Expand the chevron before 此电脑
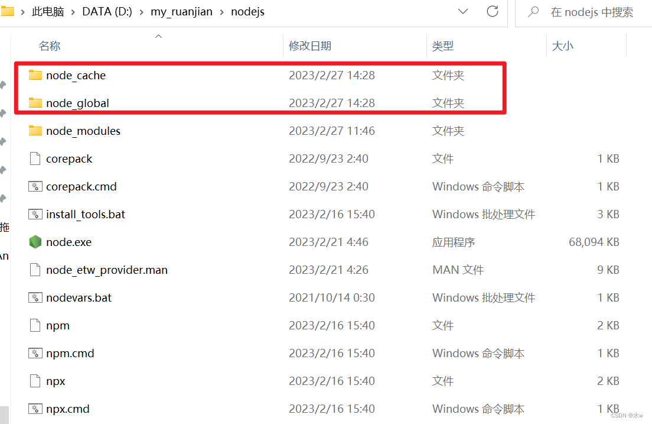This screenshot has width=652, height=424. click(x=22, y=12)
